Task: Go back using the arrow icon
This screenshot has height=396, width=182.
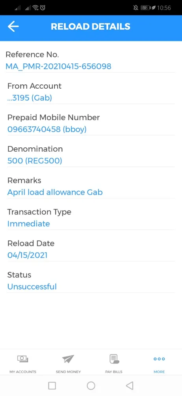Action: 13,27
